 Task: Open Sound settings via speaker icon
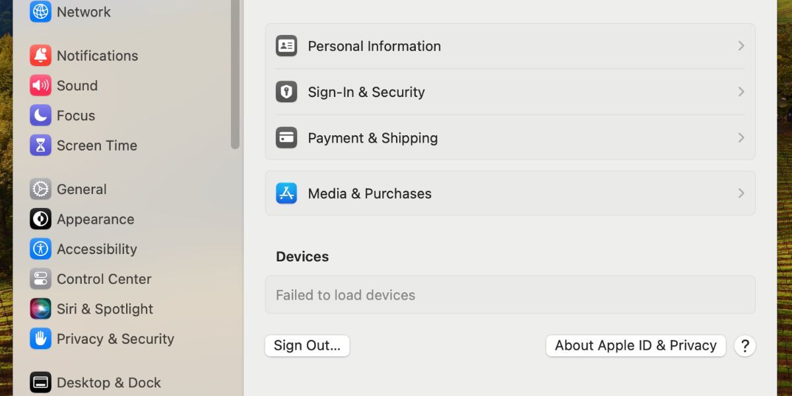pos(40,85)
